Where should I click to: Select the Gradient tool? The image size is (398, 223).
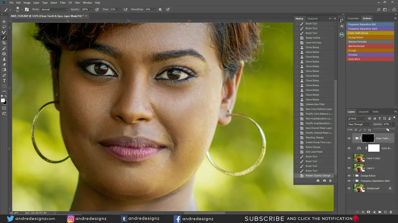tap(4, 70)
